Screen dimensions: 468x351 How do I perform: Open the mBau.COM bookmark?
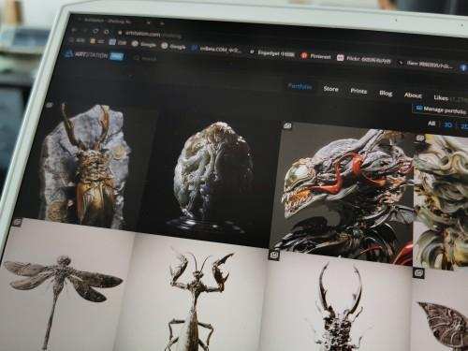tap(216, 49)
